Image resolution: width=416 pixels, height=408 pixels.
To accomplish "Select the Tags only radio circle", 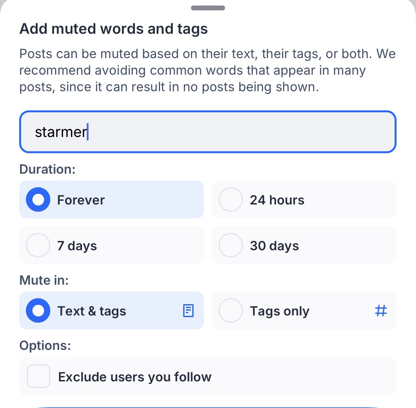I will pyautogui.click(x=231, y=311).
